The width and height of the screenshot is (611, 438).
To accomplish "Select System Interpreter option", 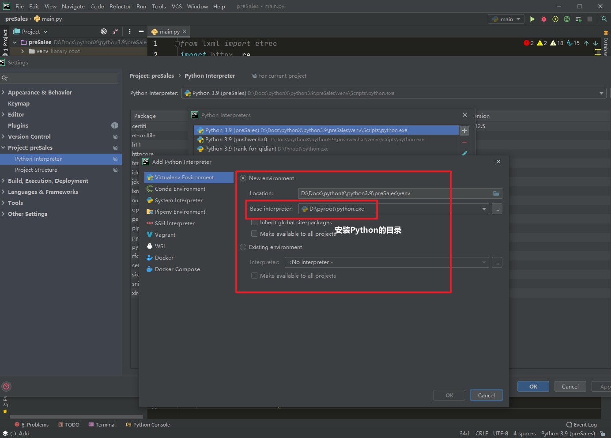I will pos(189,200).
